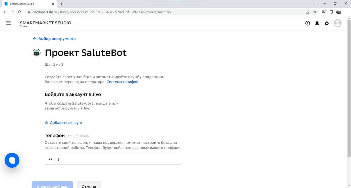Click the Следующий шаг button
Image resolution: width=351 pixels, height=188 pixels.
52,185
